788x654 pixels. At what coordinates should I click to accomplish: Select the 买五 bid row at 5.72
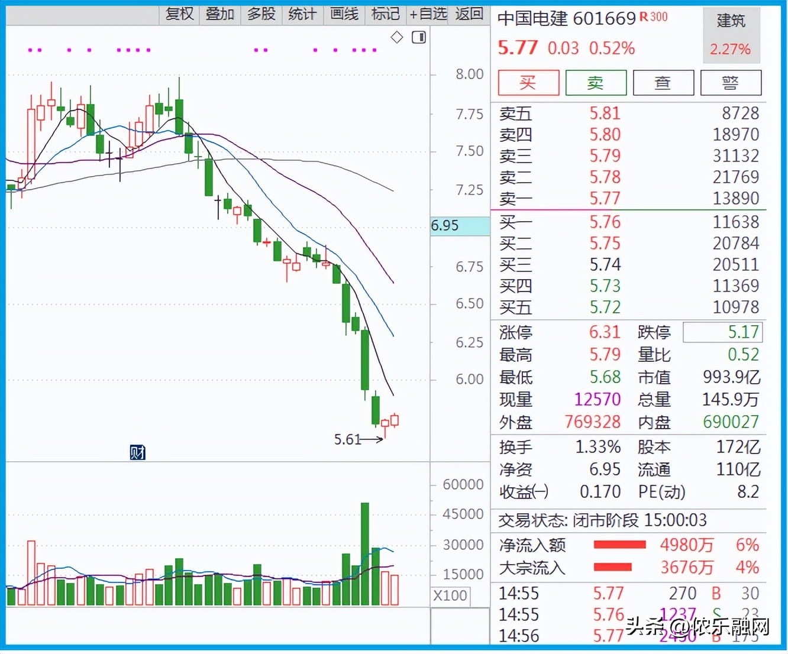[629, 307]
